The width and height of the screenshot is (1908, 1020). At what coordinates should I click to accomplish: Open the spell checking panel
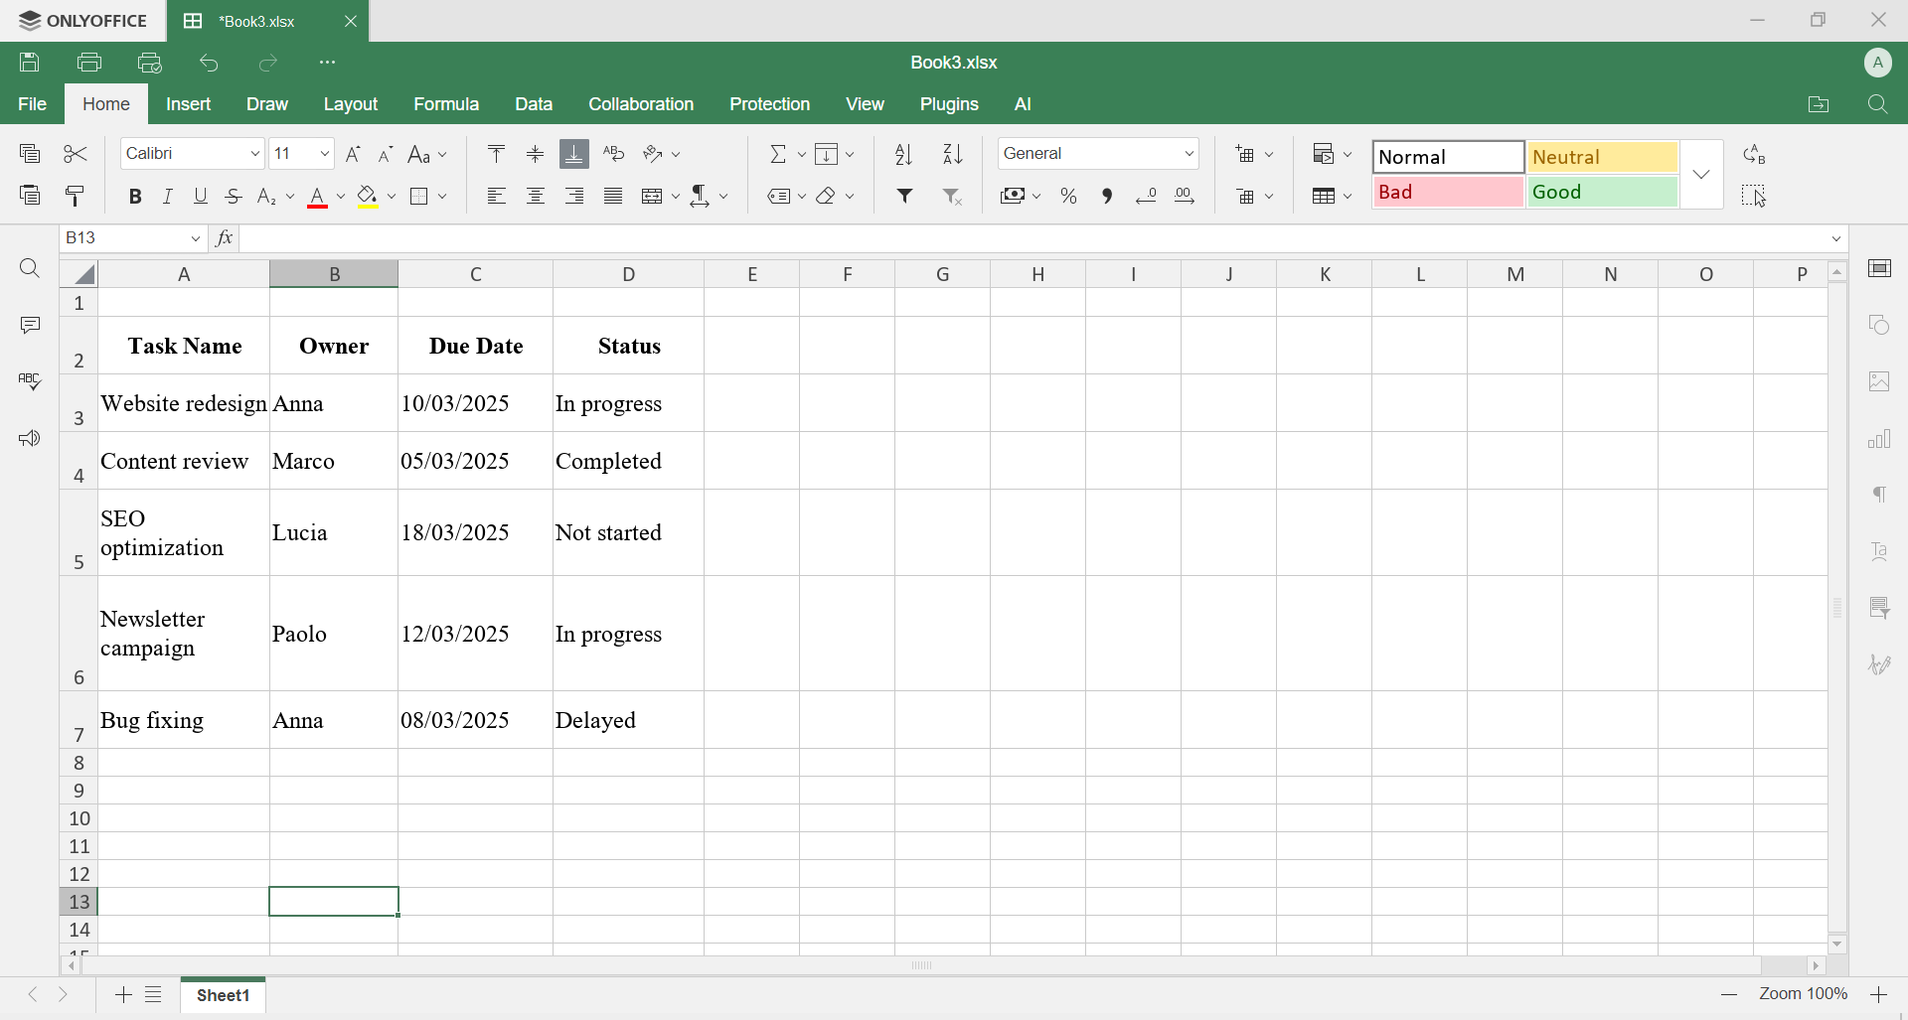tap(30, 381)
